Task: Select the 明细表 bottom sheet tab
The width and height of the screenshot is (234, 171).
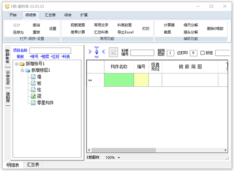Action: click(13, 165)
